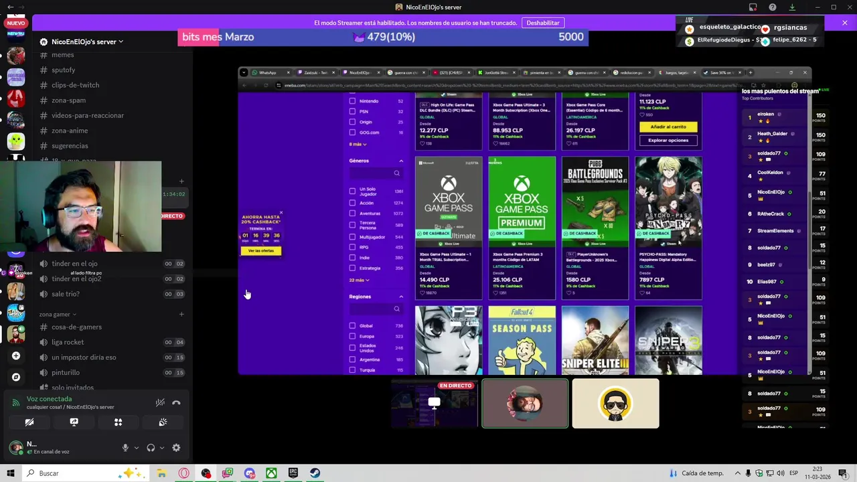Screen dimensions: 857x482
Task: Click the green download update icon
Action: [x=792, y=7]
